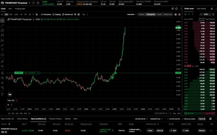Select the 1h timeframe
Viewport: 217px width, 135px height.
21,14
